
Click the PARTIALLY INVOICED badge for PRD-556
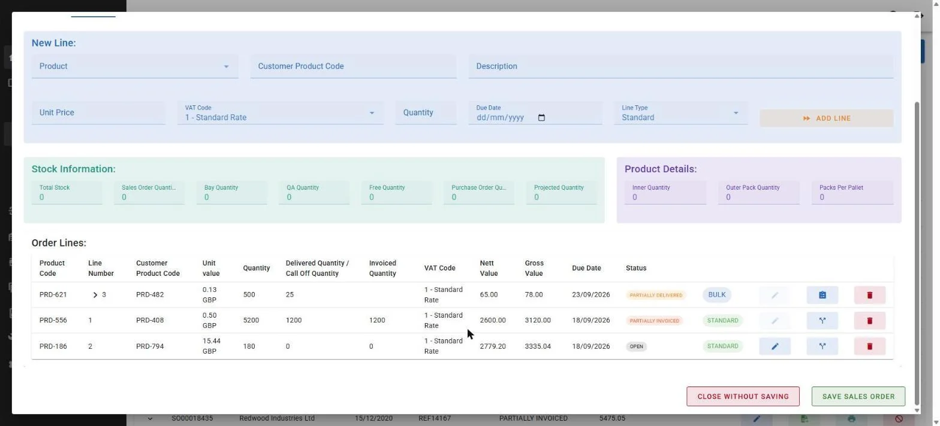[x=654, y=321]
